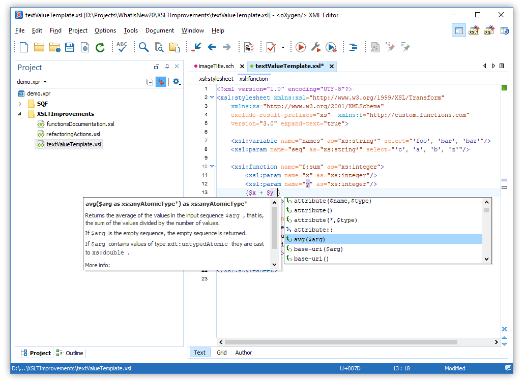Save the file with floppy disk icon
Screen dimensions: 524x381
tap(70, 47)
